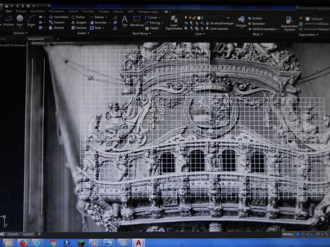Open Layer-Eigenschaften manager
Viewport: 330px width, 247px height.
pos(174,23)
